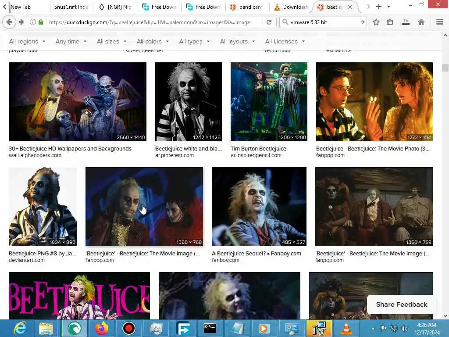Viewport: 449px width, 337px height.
Task: Open a new tab with plus button
Action: click(x=378, y=7)
